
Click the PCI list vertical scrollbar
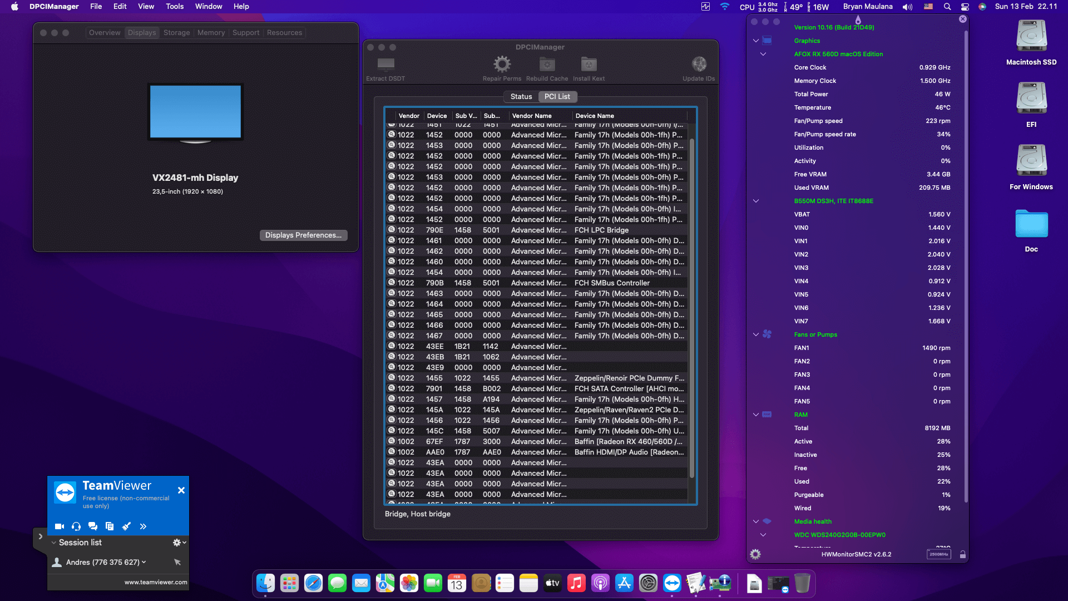coord(691,308)
